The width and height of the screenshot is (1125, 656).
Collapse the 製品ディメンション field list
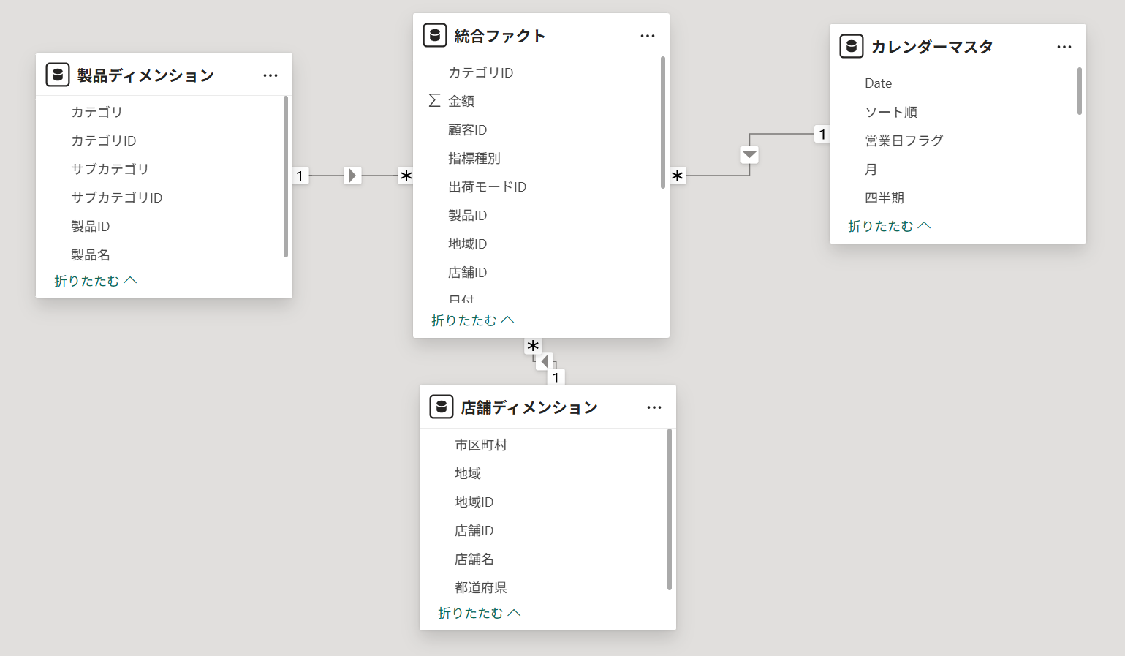click(x=95, y=281)
